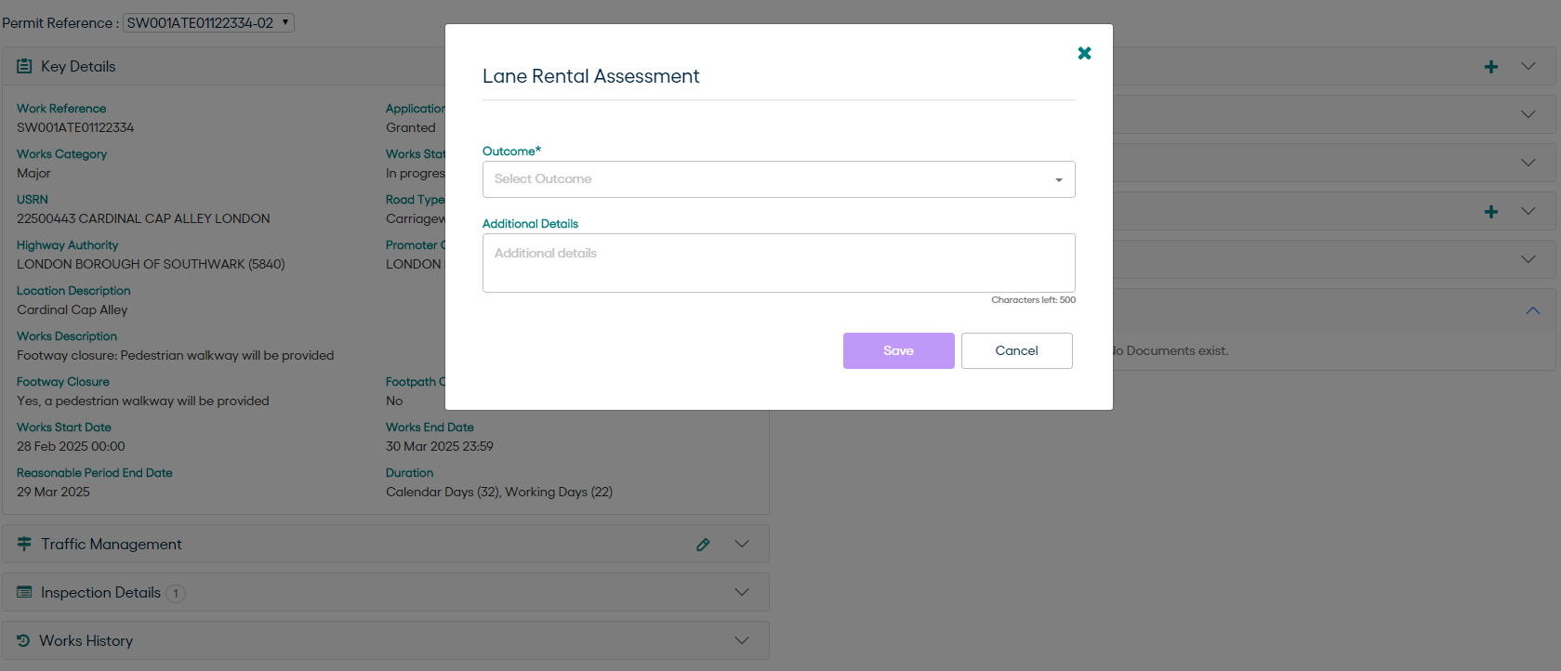
Task: Click the top-right plus add icon
Action: click(1491, 67)
